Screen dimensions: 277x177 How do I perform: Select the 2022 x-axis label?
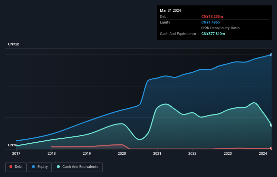point(192,154)
